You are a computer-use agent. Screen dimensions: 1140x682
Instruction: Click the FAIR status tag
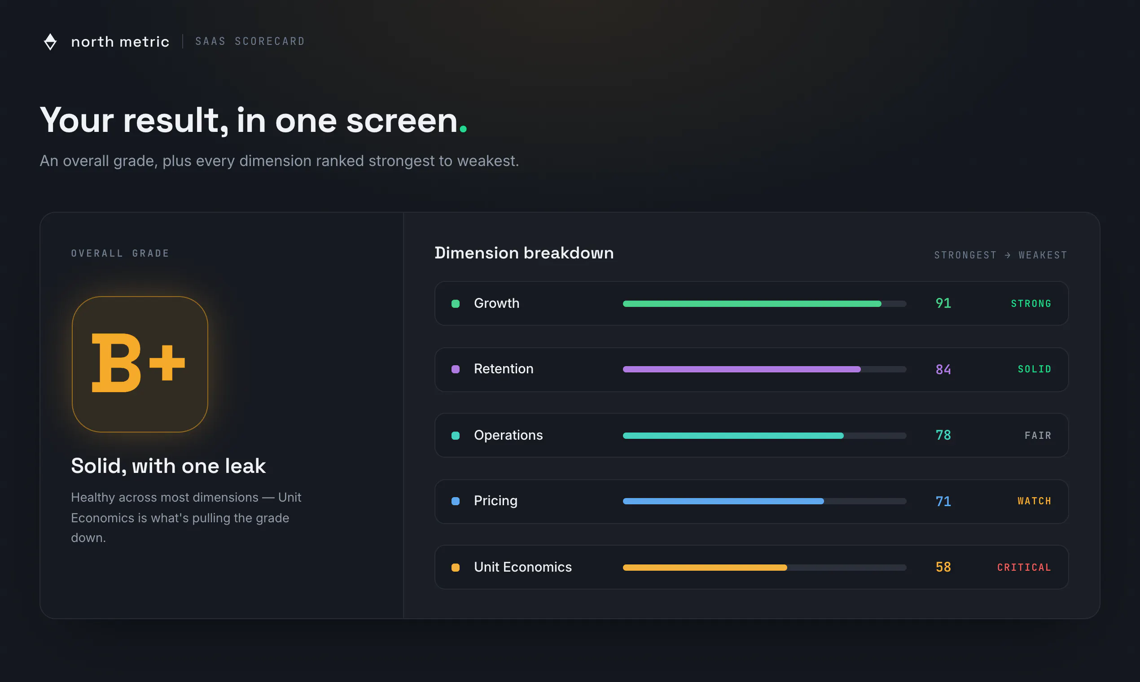pyautogui.click(x=1039, y=436)
